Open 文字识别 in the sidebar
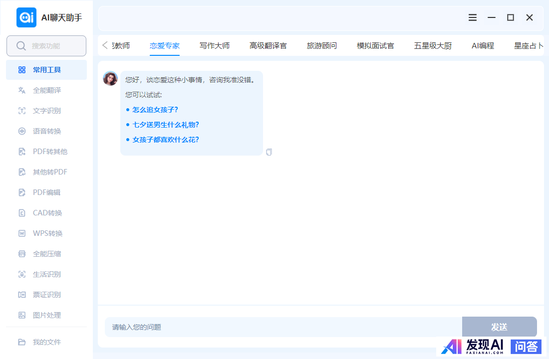549x359 pixels. click(x=47, y=111)
